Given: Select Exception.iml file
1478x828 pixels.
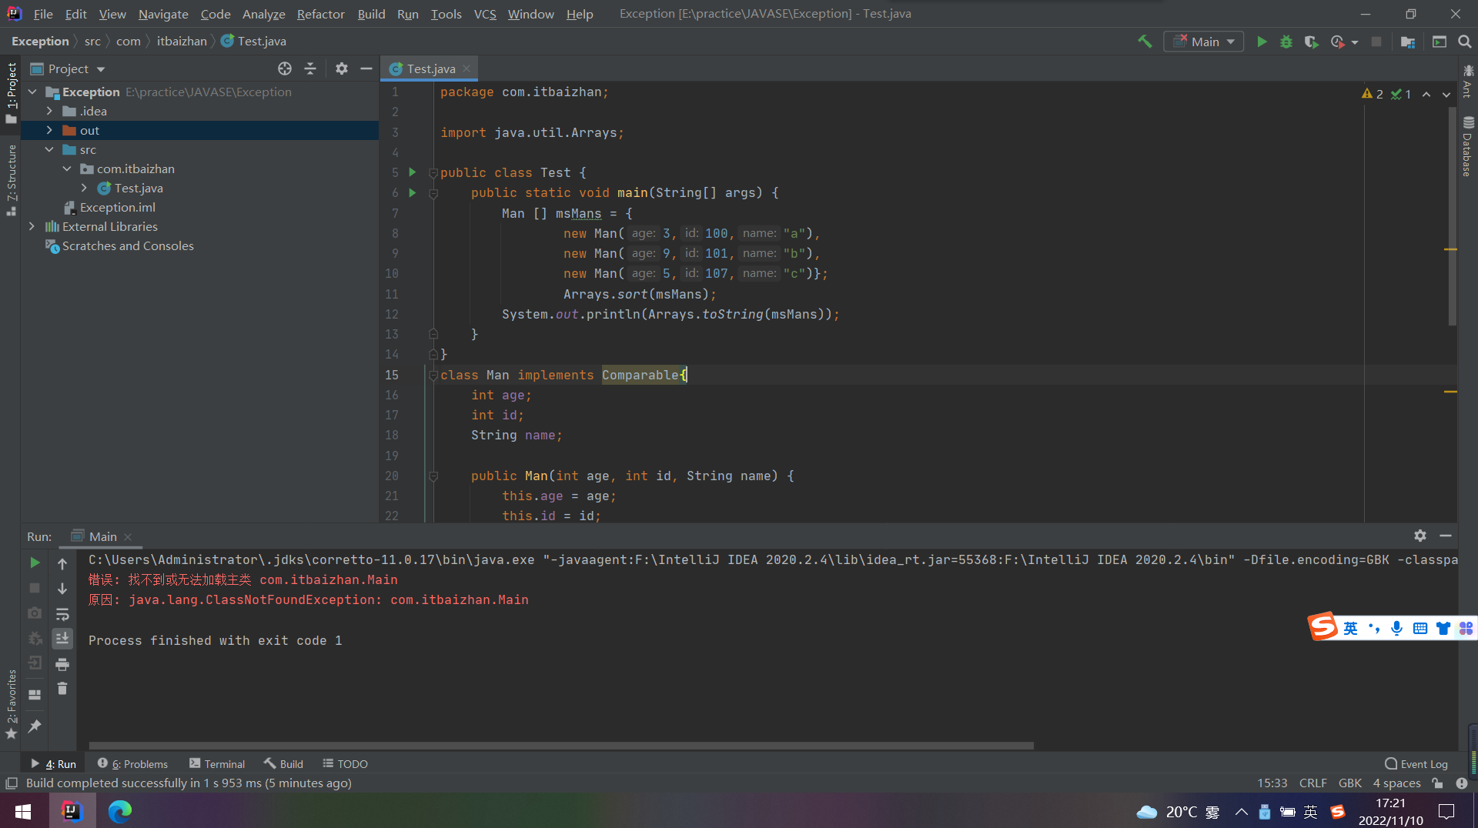Looking at the screenshot, I should [109, 207].
